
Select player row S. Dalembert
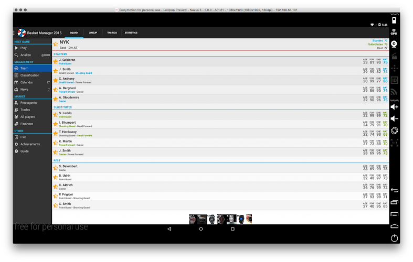(x=220, y=168)
